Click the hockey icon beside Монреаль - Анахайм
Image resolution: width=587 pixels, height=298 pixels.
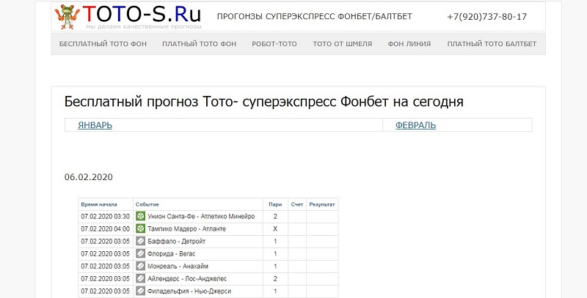point(140,266)
